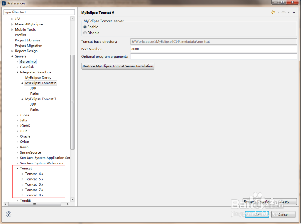Open JDK under MyEclipse Tomcat 6
The image size is (301, 224).
(x=33, y=88)
